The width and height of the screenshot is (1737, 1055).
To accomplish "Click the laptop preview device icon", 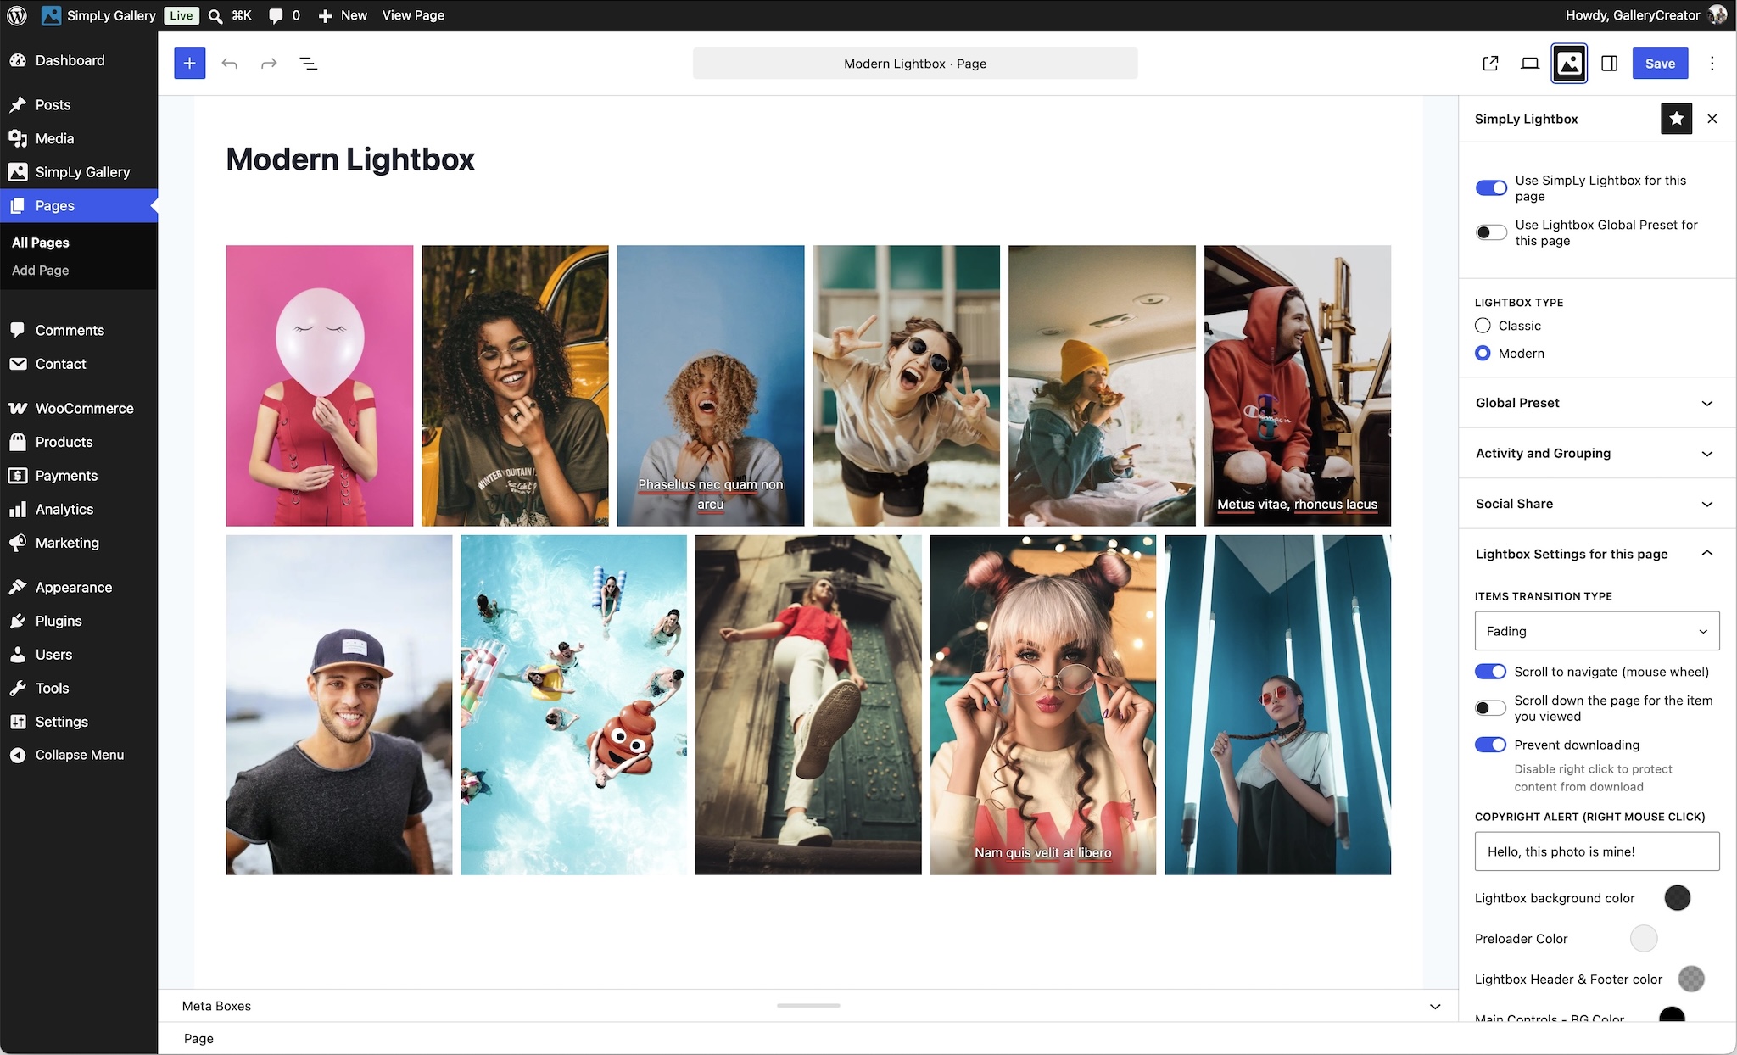I will (x=1530, y=64).
